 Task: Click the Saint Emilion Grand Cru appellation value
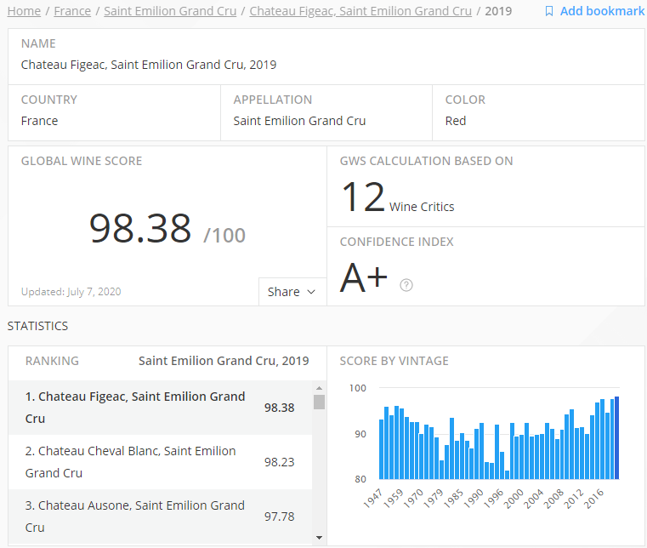click(299, 121)
